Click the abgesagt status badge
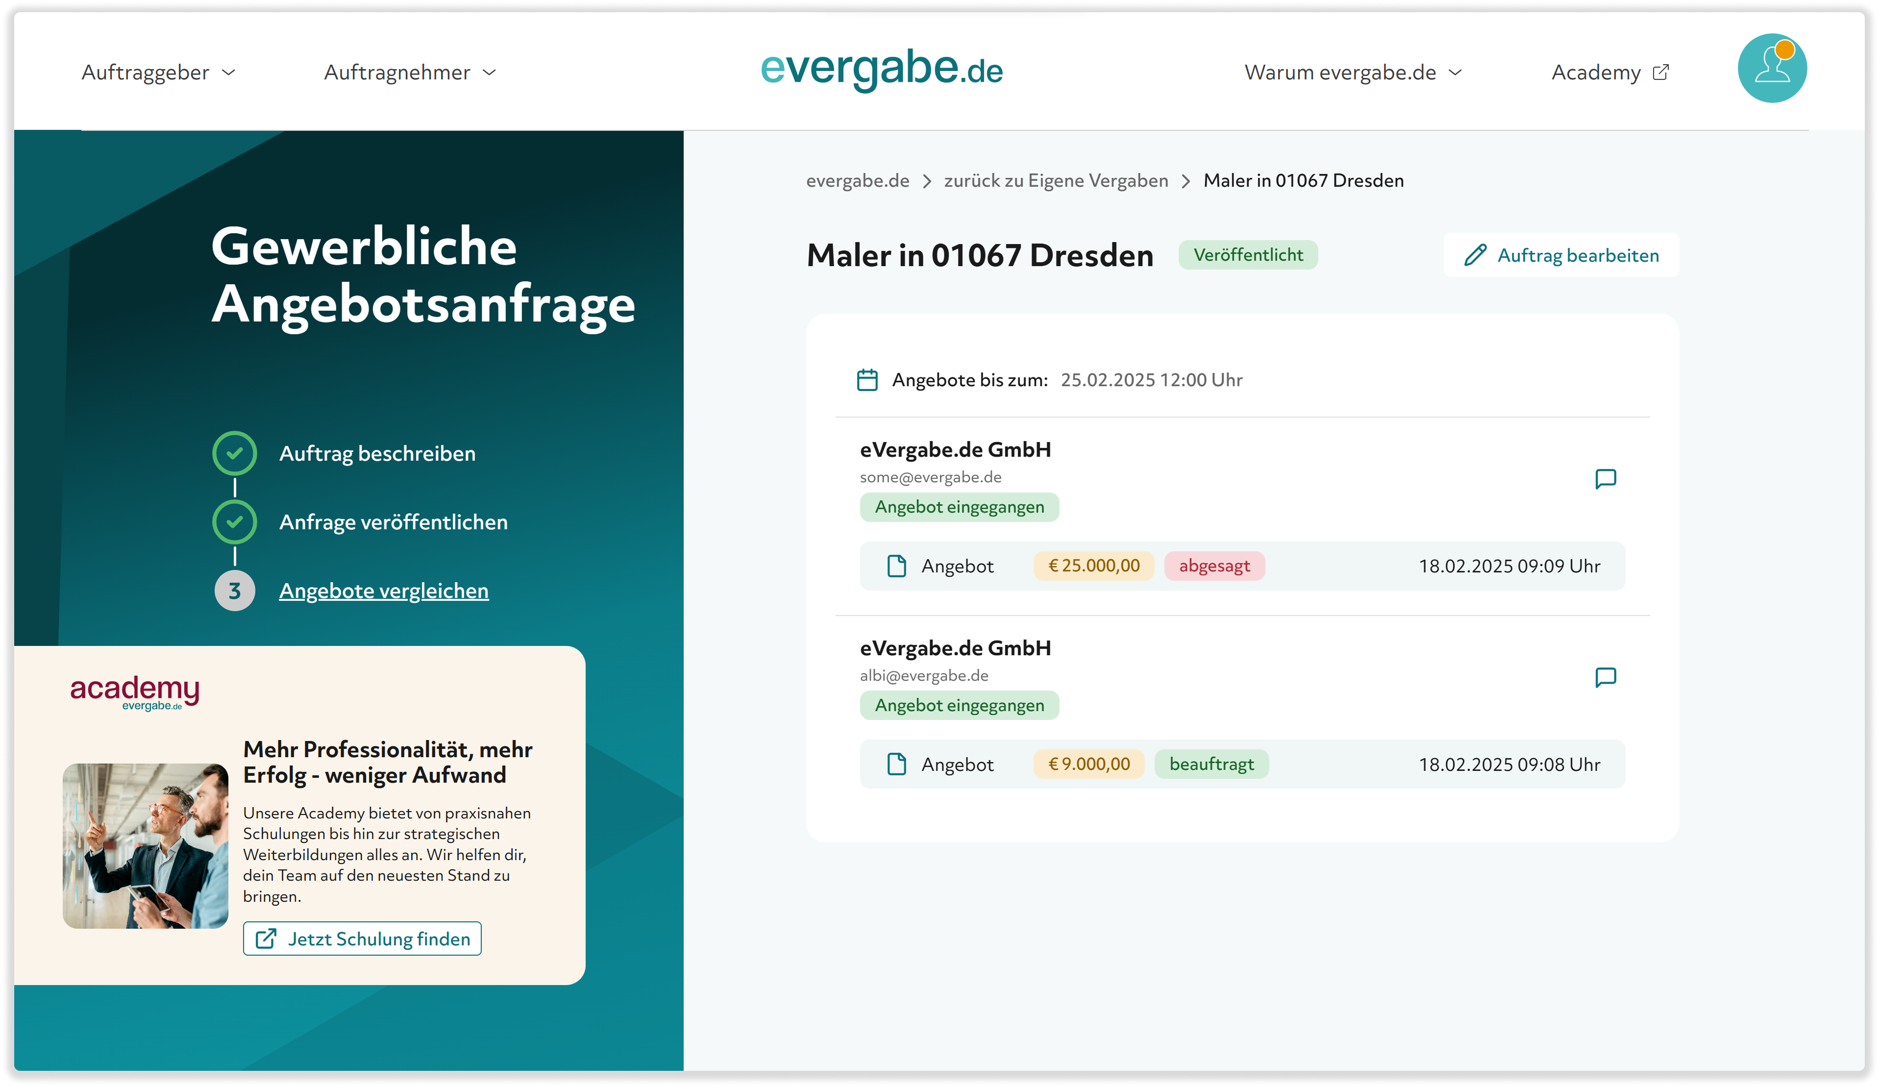Viewport: 1879px width, 1087px height. [x=1214, y=566]
